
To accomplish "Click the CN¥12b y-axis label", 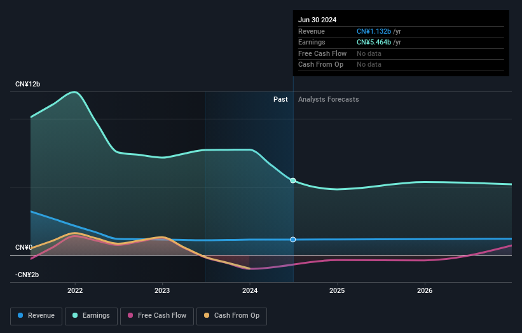I will pyautogui.click(x=27, y=84).
